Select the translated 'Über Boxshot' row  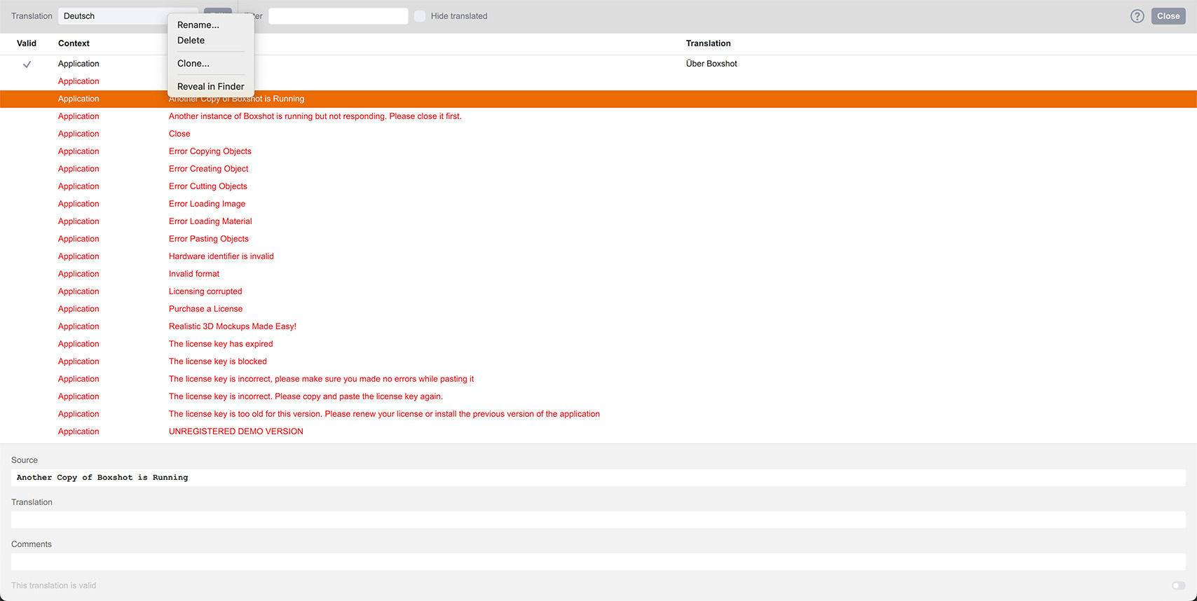tap(711, 64)
